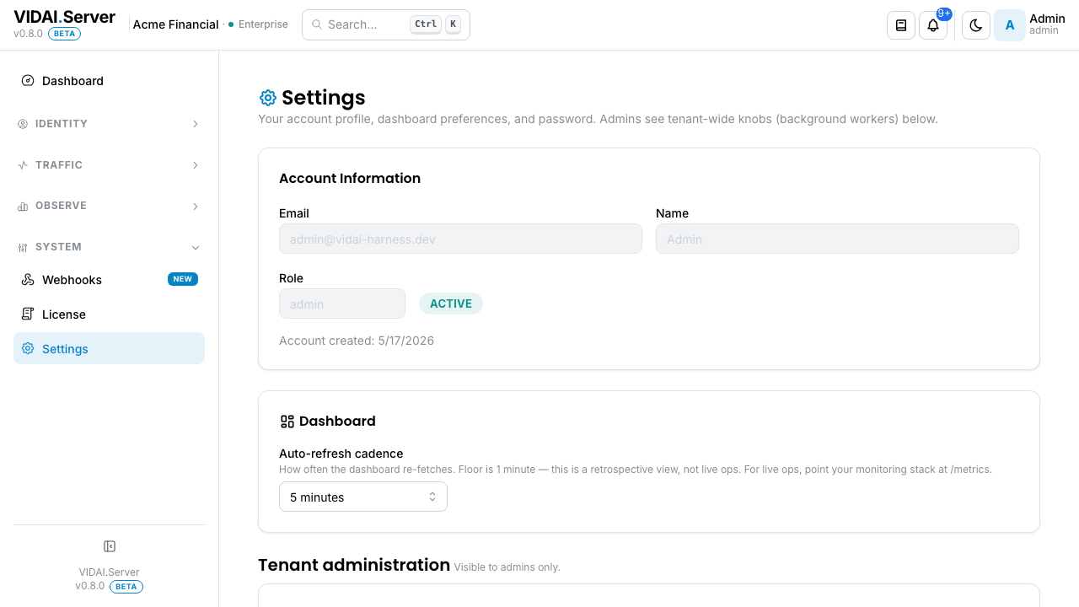This screenshot has width=1079, height=607.
Task: Click the License scroll icon in sidebar
Action: [x=28, y=314]
